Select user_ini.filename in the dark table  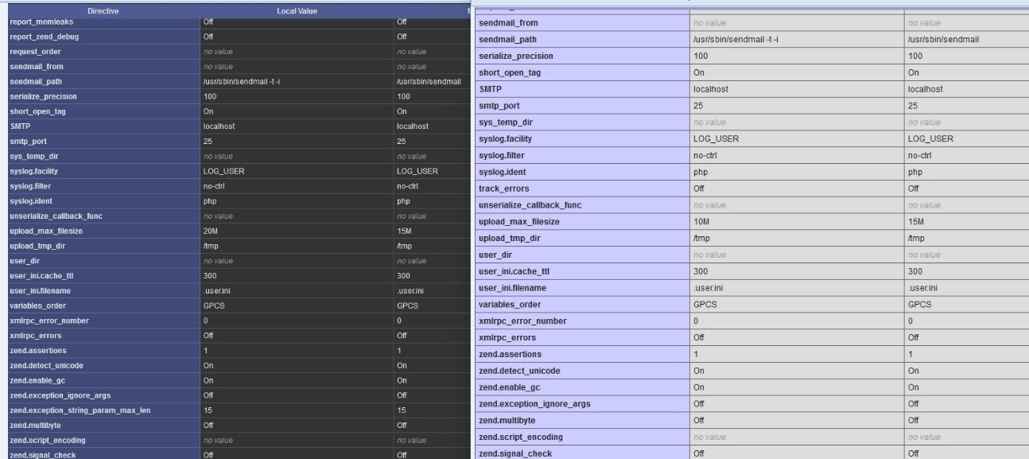[42, 290]
